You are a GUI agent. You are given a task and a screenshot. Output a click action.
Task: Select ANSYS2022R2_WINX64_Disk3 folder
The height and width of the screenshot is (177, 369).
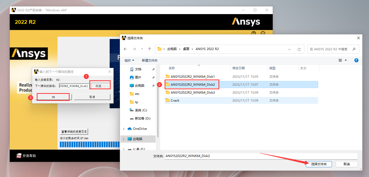pyautogui.click(x=241, y=92)
